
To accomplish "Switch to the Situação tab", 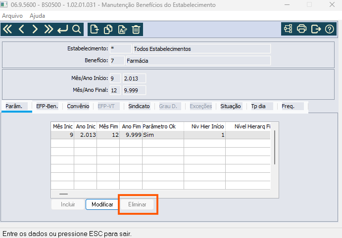I will coord(231,106).
